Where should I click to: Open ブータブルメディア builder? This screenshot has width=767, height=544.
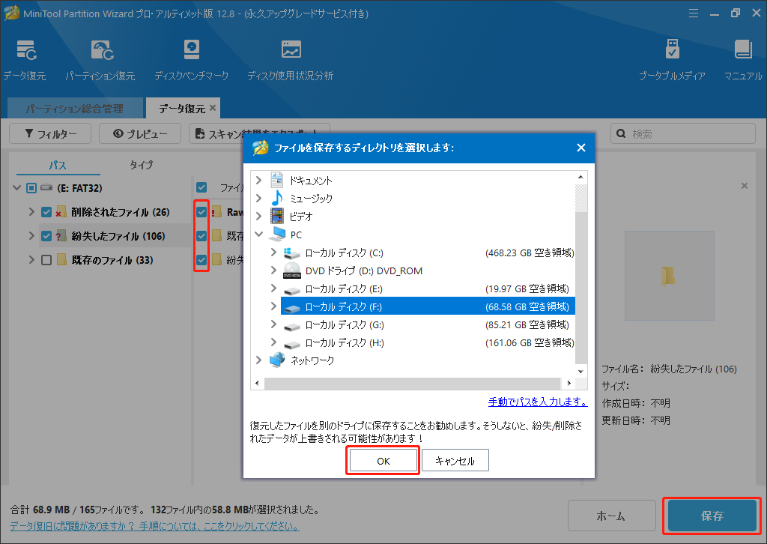pos(672,60)
